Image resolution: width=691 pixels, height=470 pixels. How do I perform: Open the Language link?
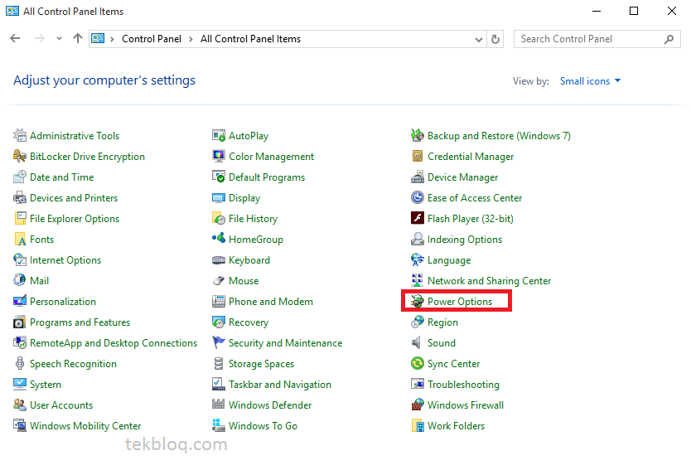tap(448, 260)
